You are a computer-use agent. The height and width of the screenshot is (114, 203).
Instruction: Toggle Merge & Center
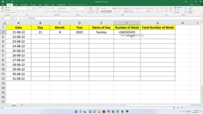click(63, 12)
